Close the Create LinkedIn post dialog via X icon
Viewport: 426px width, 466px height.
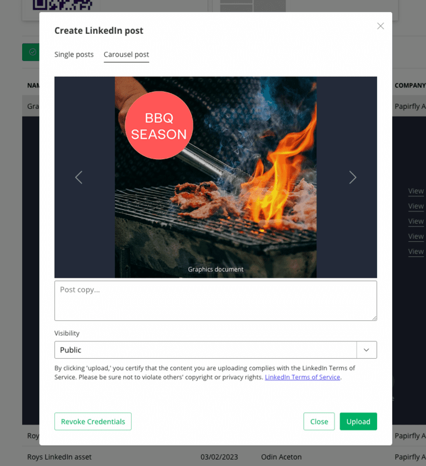click(x=381, y=26)
